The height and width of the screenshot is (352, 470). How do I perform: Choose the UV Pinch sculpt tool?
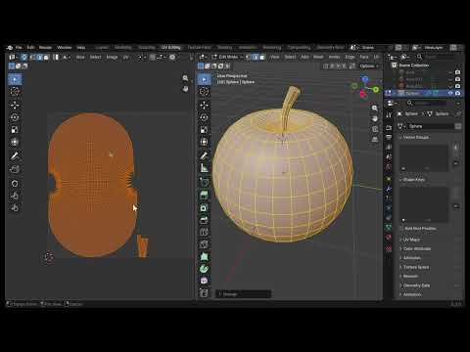15,208
